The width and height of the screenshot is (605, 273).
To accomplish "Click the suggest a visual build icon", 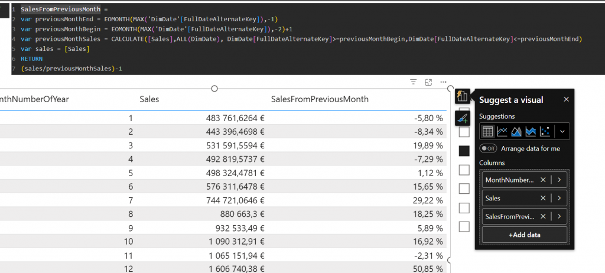I will (462, 96).
